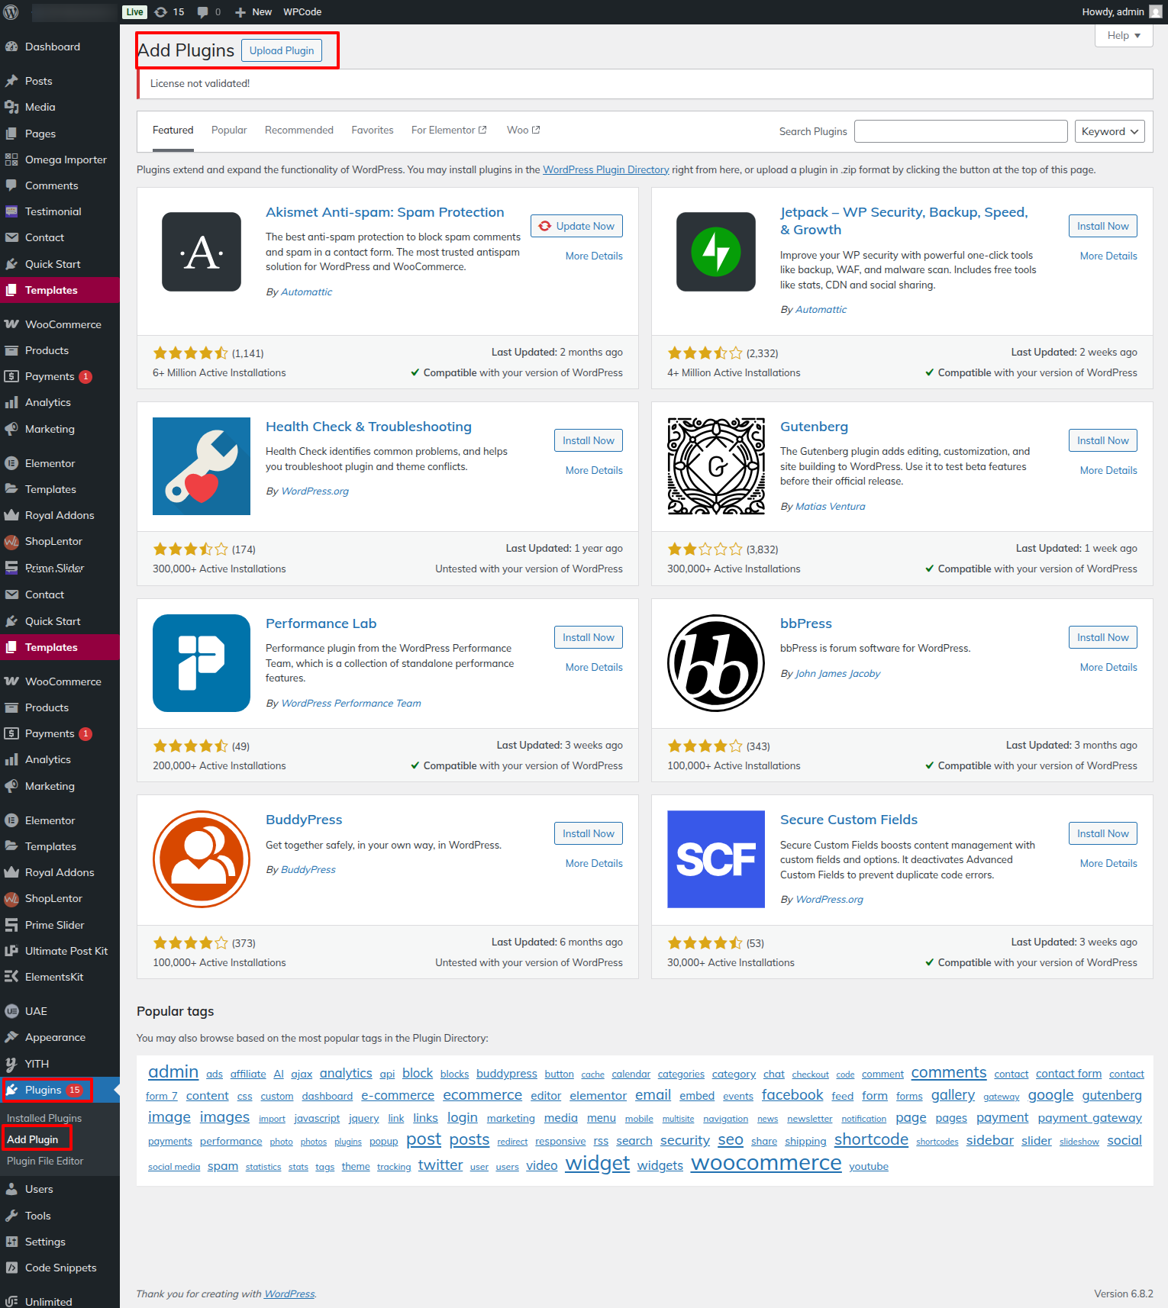This screenshot has height=1308, width=1168.
Task: Open Installed Plugins in the sidebar
Action: point(44,1118)
